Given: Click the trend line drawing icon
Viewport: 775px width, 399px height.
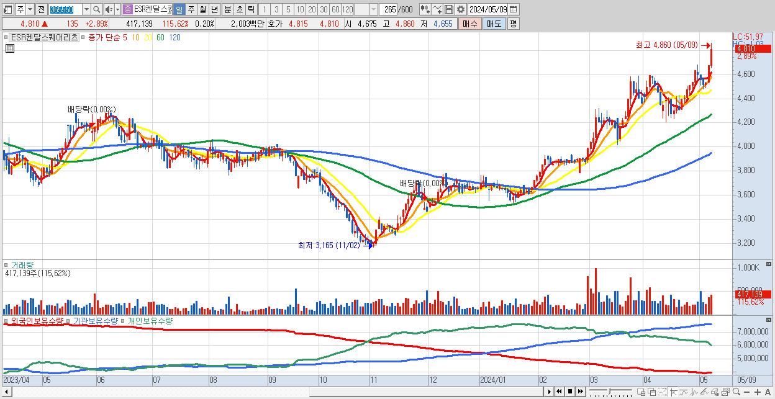Looking at the screenshot, I should (x=684, y=392).
